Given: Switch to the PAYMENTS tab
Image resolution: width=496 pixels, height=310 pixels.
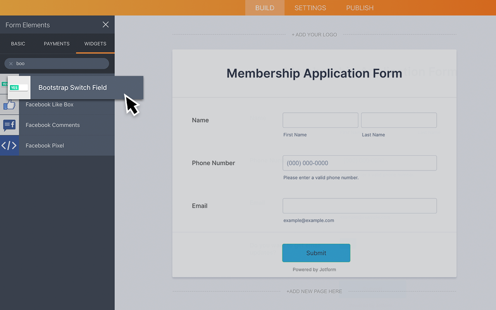Looking at the screenshot, I should [x=57, y=43].
